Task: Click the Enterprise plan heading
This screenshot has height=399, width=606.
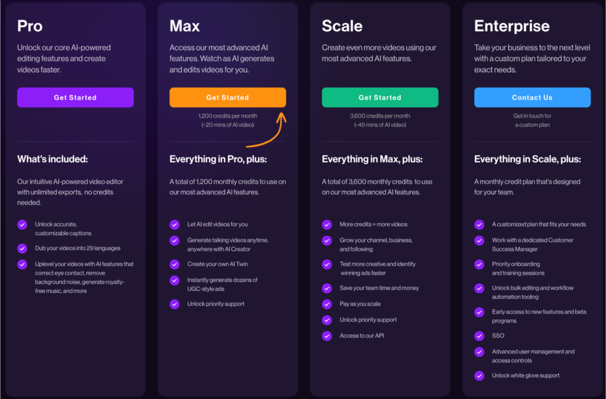Action: click(511, 26)
